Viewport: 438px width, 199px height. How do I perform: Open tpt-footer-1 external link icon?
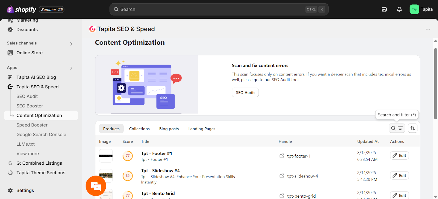282,156
